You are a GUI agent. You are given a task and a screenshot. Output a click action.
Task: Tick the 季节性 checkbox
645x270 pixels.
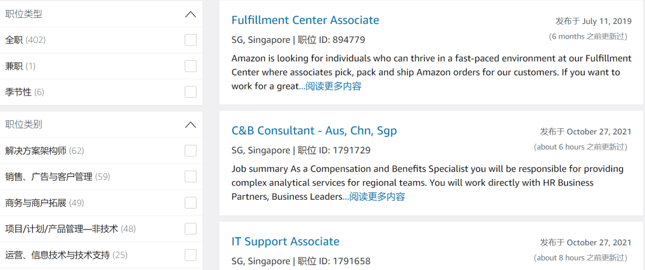[x=191, y=92]
